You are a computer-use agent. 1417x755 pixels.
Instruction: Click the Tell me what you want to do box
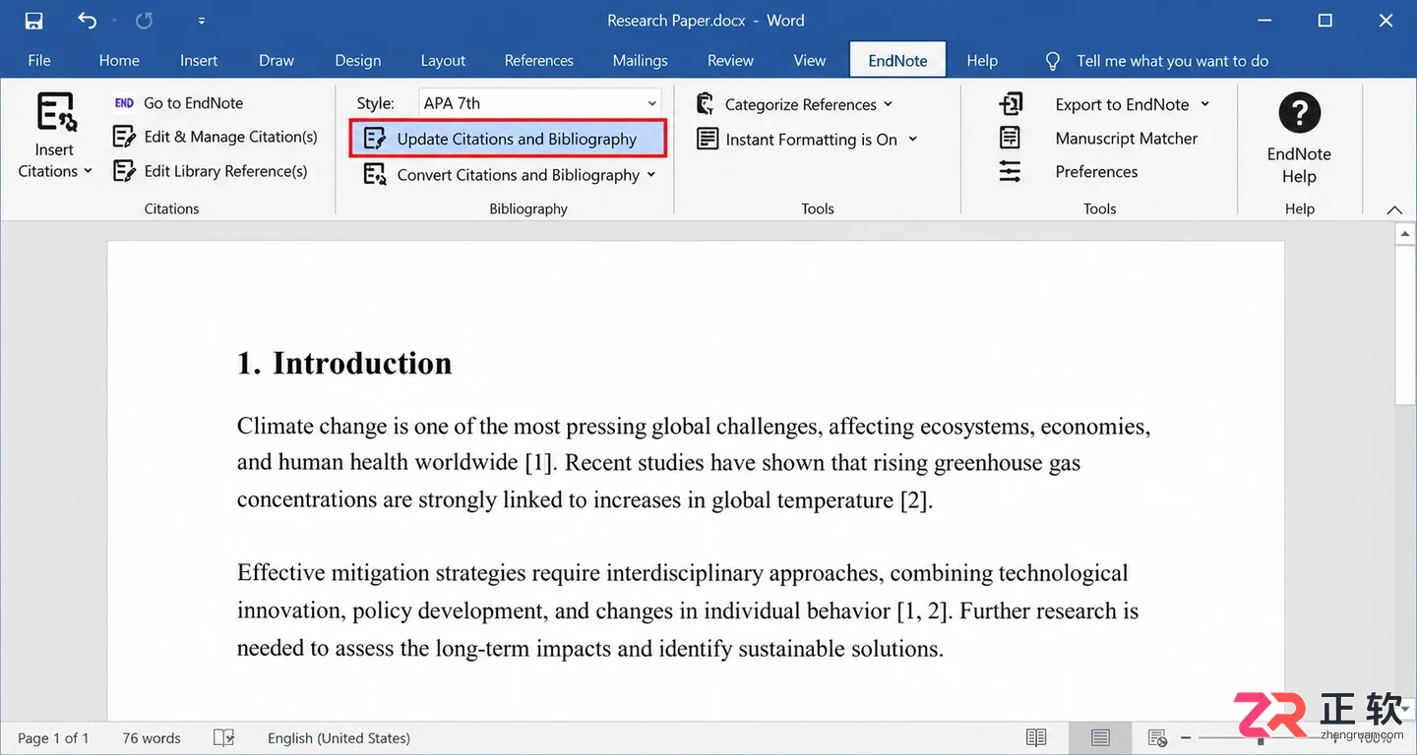click(x=1172, y=61)
